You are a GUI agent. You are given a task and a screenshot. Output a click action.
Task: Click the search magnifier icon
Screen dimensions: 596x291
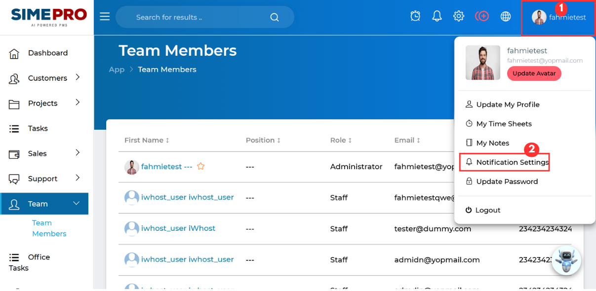275,17
